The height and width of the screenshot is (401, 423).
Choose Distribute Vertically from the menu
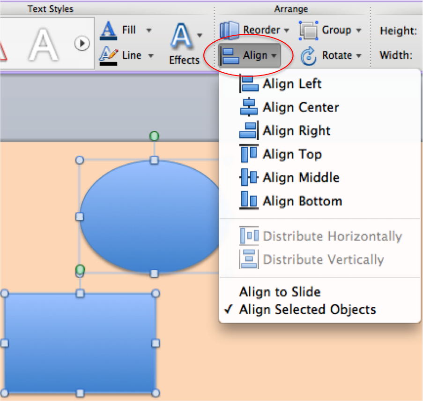tap(323, 259)
